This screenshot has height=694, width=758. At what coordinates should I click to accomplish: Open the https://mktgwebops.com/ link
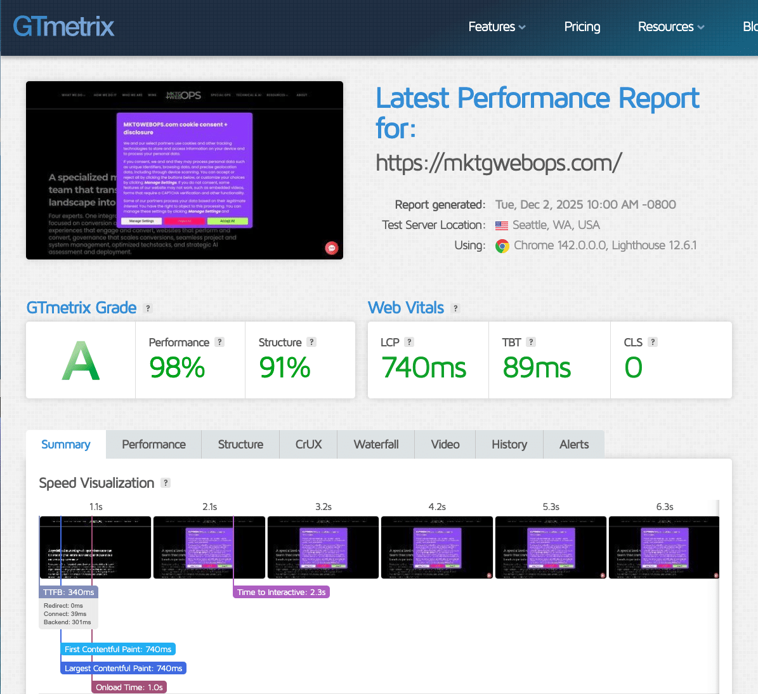coord(499,163)
